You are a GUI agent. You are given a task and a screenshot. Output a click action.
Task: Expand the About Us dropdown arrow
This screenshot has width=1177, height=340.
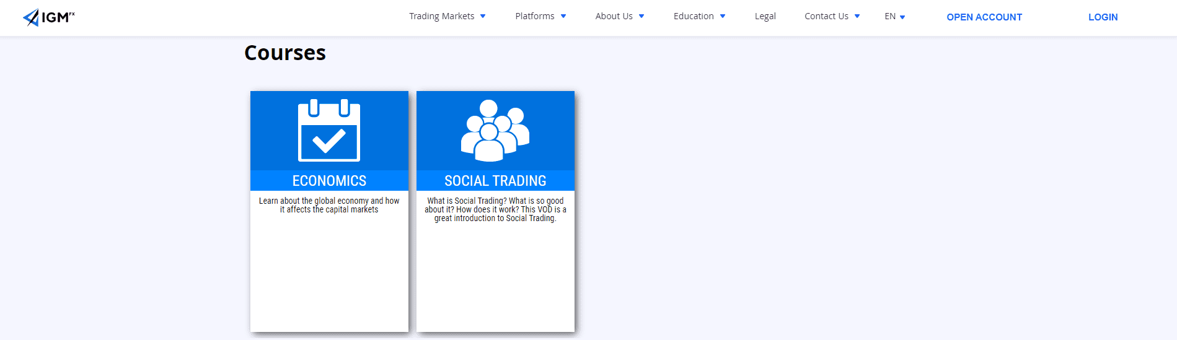pyautogui.click(x=641, y=17)
